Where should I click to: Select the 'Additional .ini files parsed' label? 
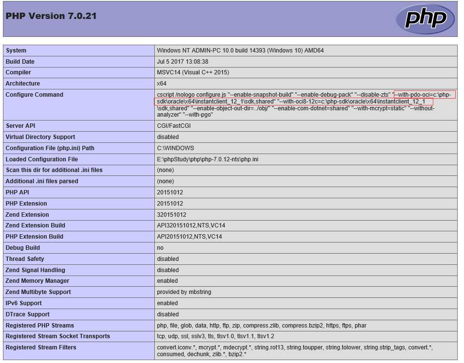42,181
